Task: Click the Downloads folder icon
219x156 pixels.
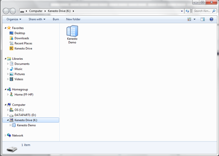Action: click(x=11, y=38)
